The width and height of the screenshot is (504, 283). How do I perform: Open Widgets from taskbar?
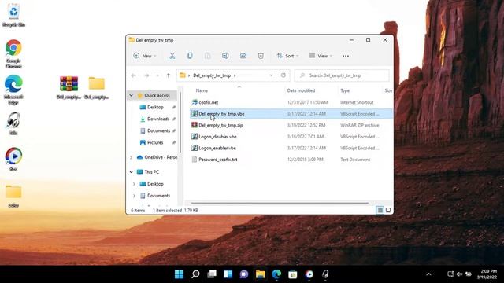click(228, 274)
